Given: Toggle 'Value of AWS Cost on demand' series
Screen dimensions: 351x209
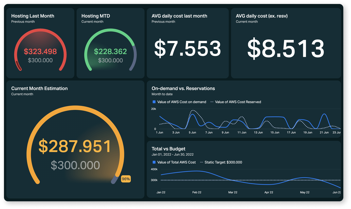Looking at the screenshot, I should (182, 102).
